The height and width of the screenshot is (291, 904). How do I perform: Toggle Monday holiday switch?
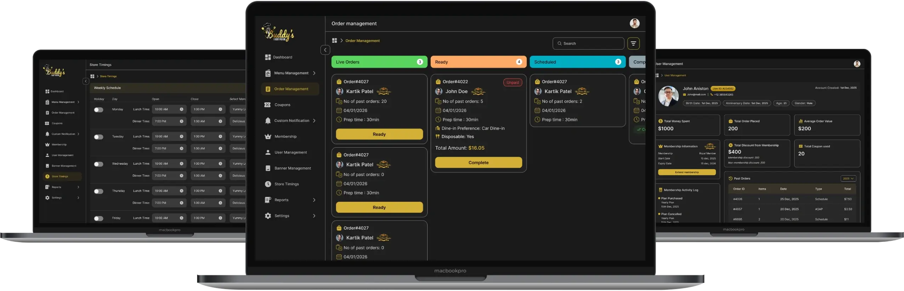[98, 110]
